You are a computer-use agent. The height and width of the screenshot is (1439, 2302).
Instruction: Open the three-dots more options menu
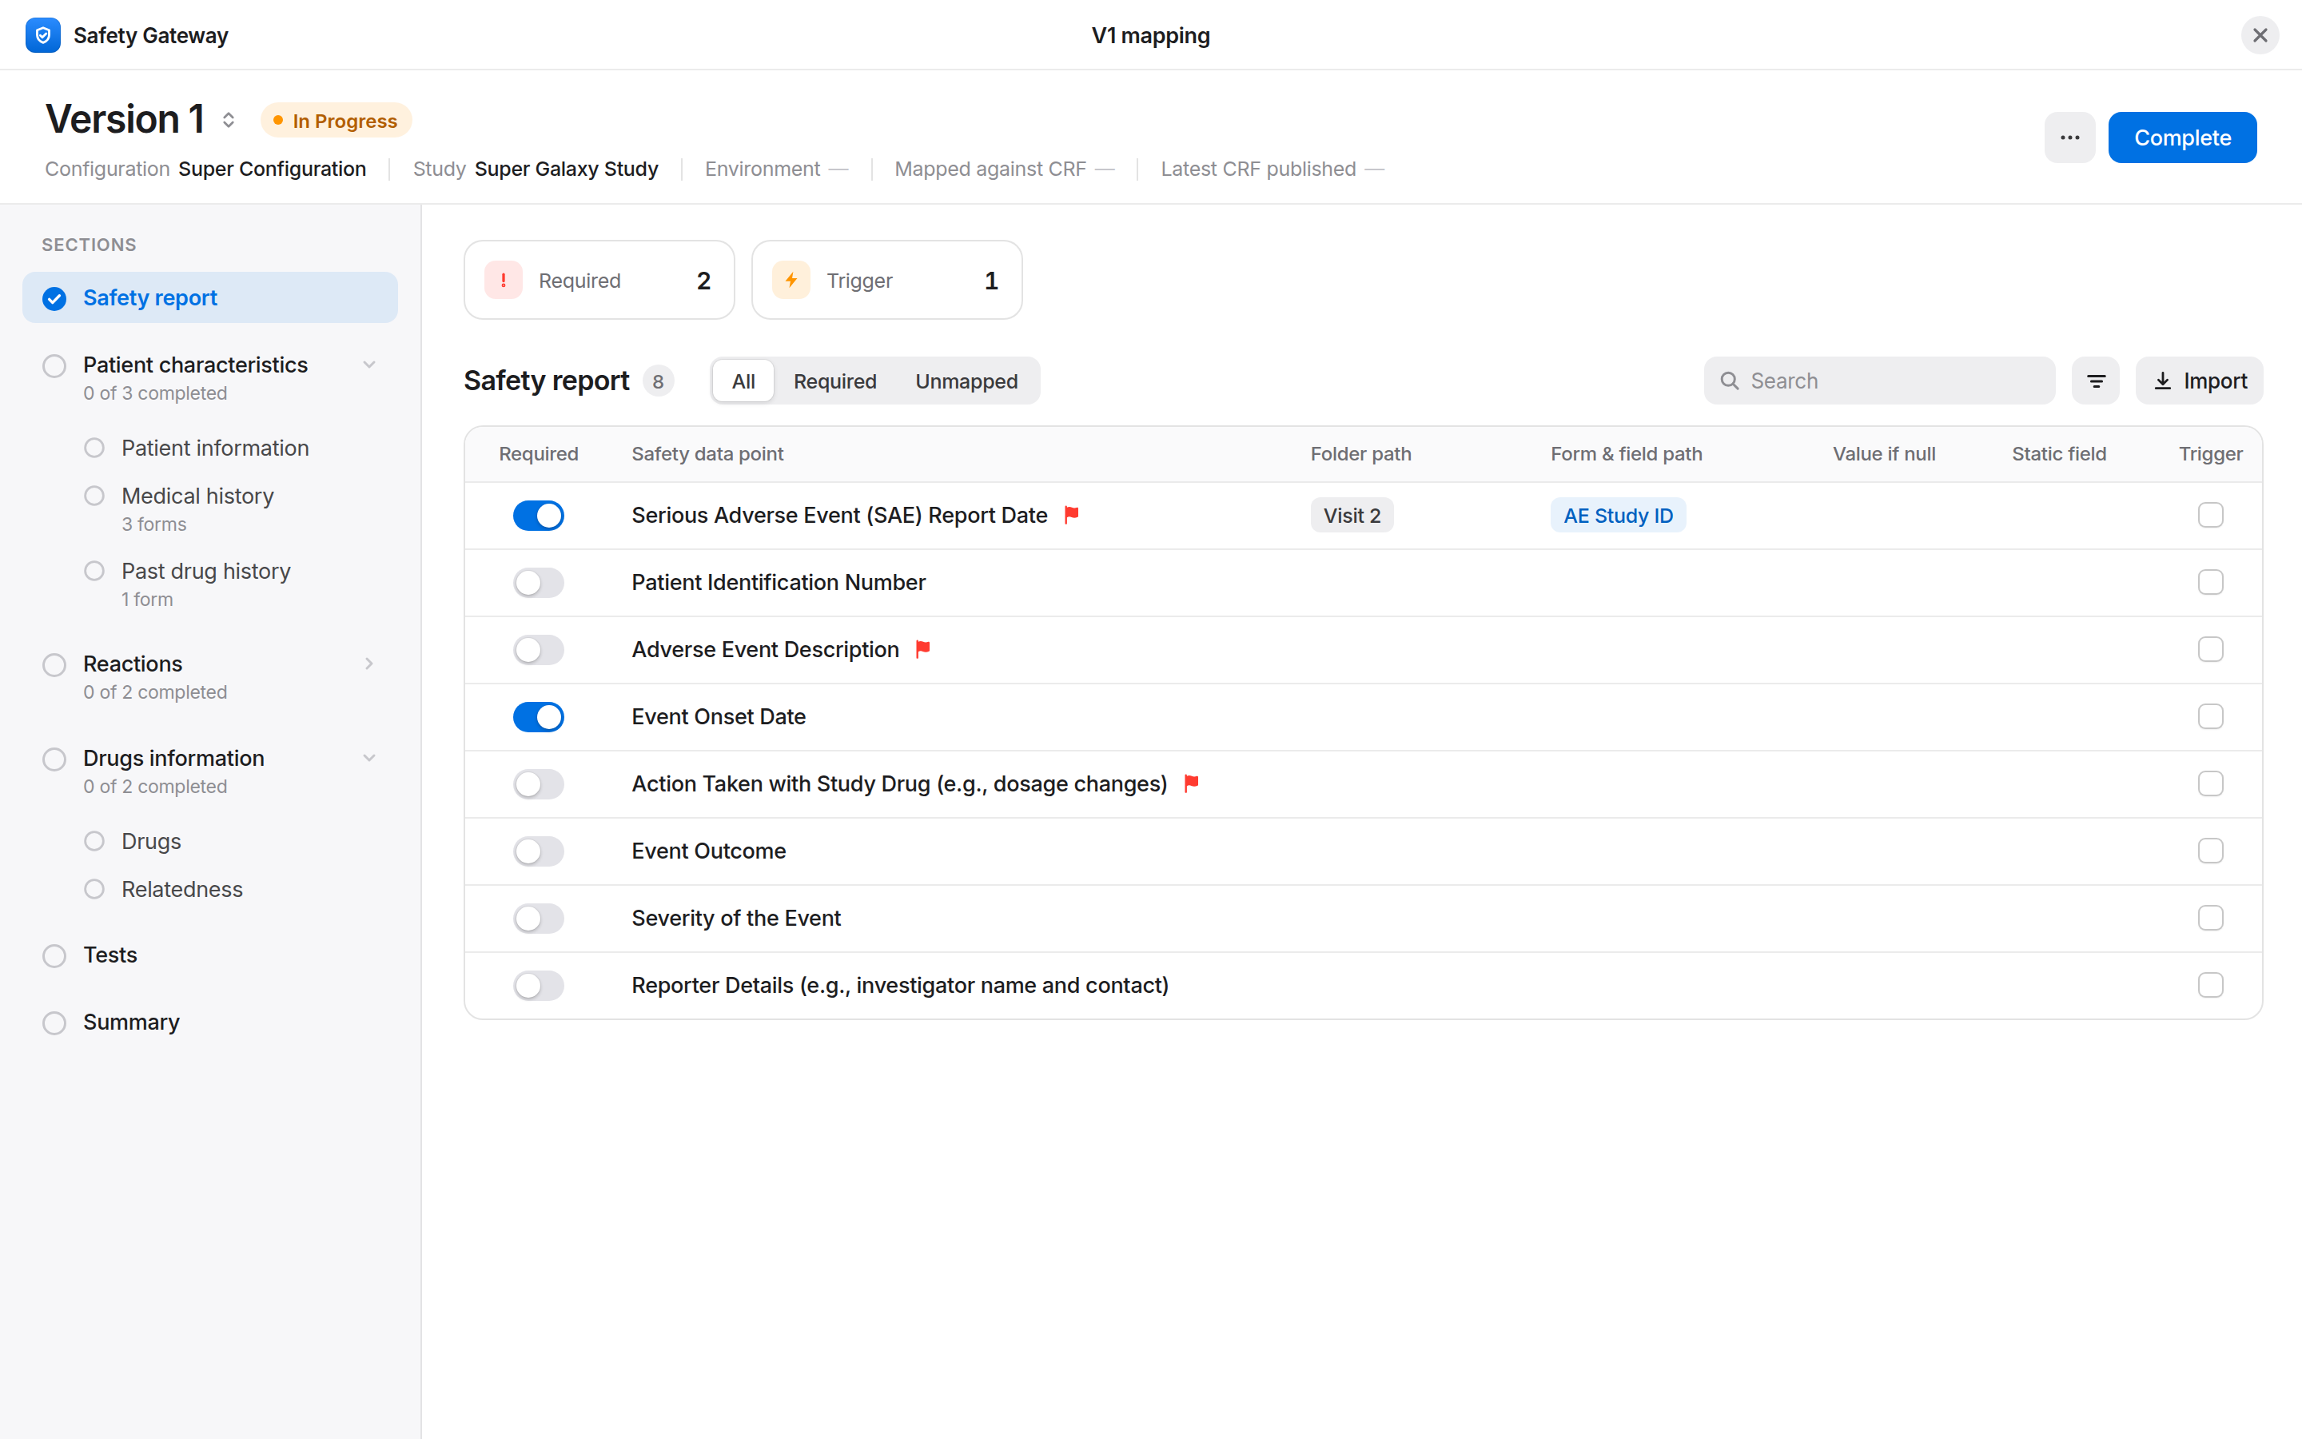point(2069,137)
